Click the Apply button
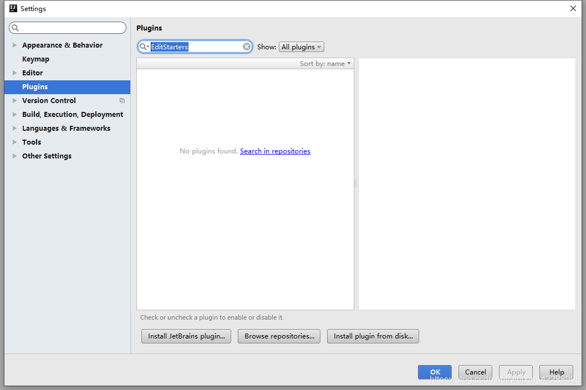Image resolution: width=586 pixels, height=390 pixels. pos(516,372)
